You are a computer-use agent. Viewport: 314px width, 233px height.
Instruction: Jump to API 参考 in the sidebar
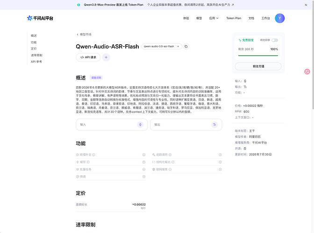pyautogui.click(x=36, y=62)
